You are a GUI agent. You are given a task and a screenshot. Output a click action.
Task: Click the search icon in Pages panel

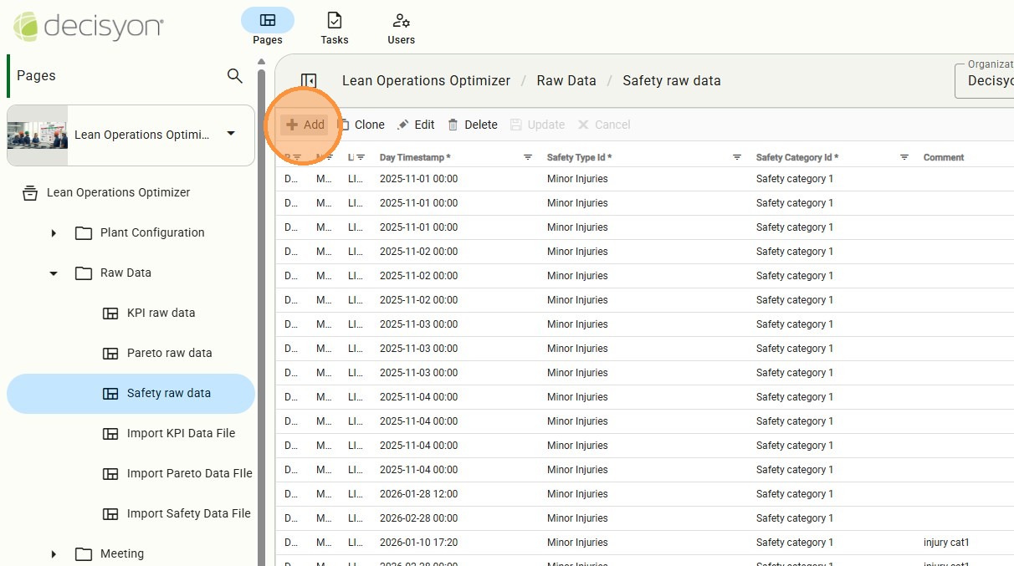point(235,76)
